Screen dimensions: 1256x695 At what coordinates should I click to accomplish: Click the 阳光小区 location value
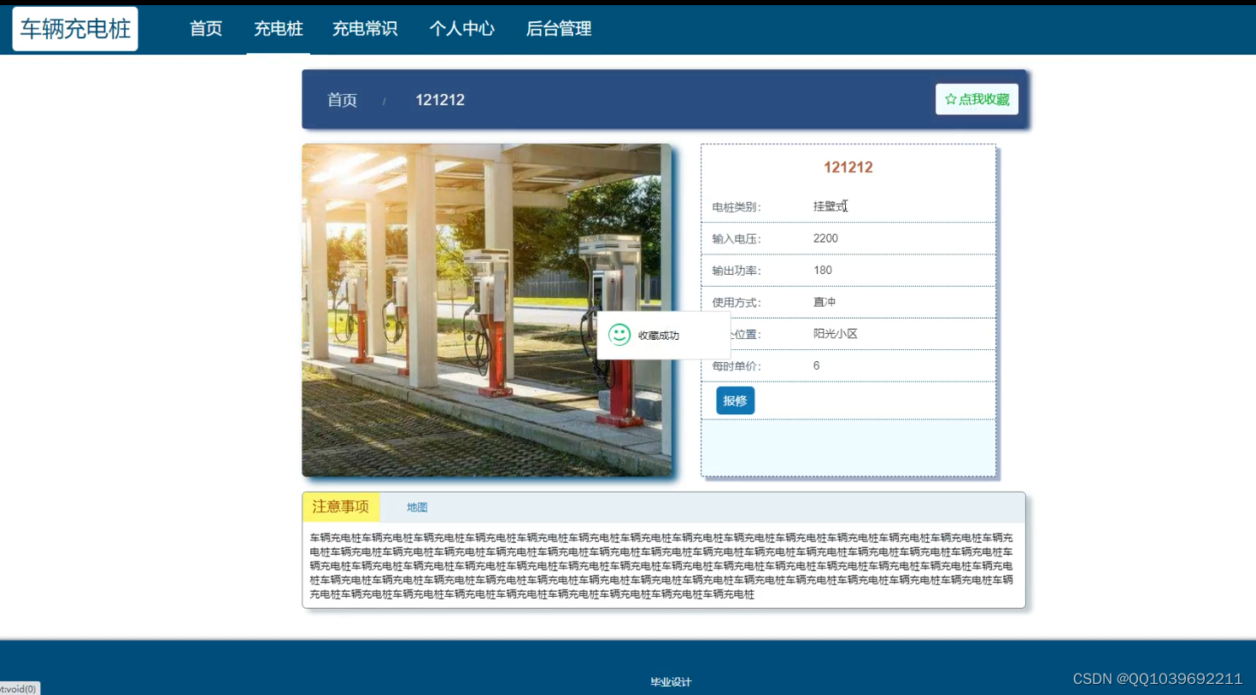coord(836,334)
